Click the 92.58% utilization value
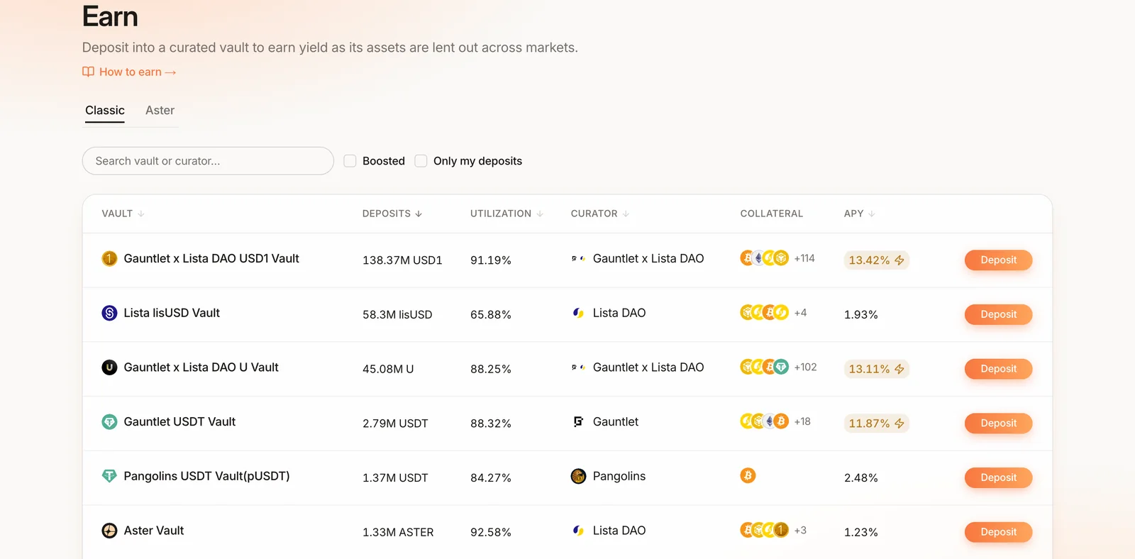 [491, 532]
